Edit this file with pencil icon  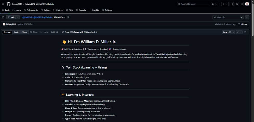(x=238, y=32)
